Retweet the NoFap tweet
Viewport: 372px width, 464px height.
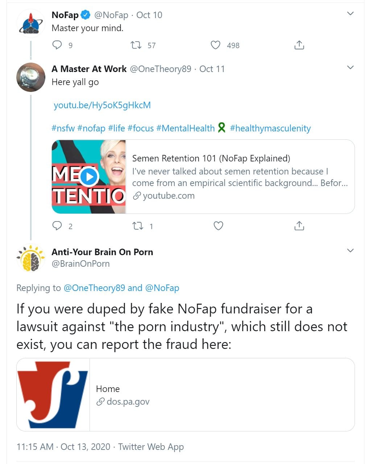tap(136, 45)
